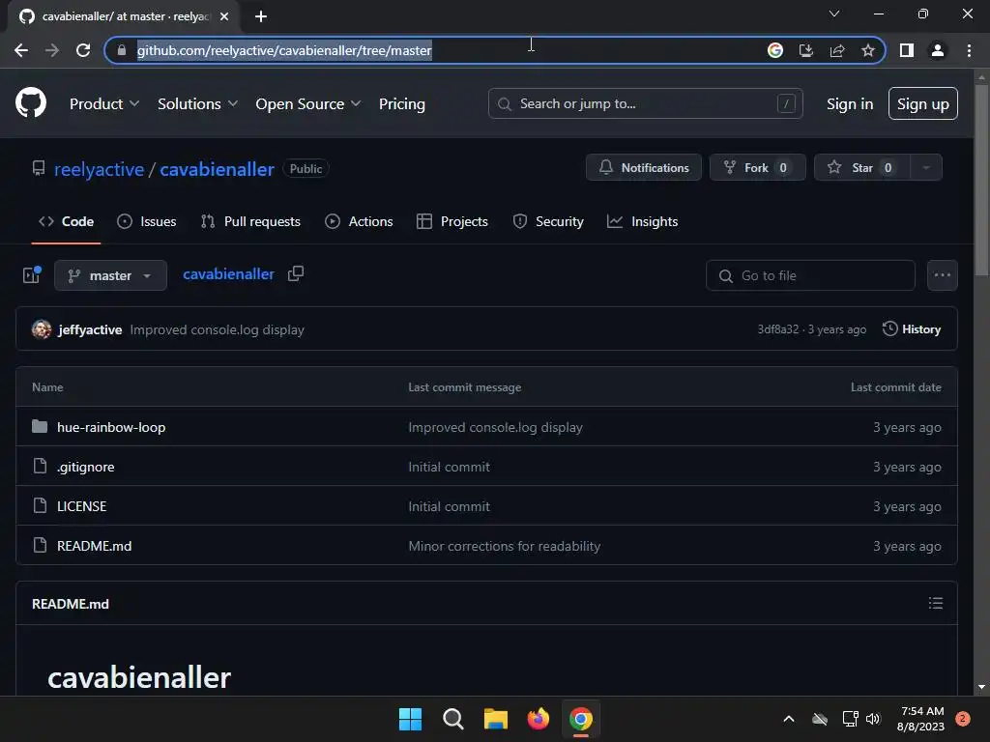Open Pull requests tab

pos(250,221)
